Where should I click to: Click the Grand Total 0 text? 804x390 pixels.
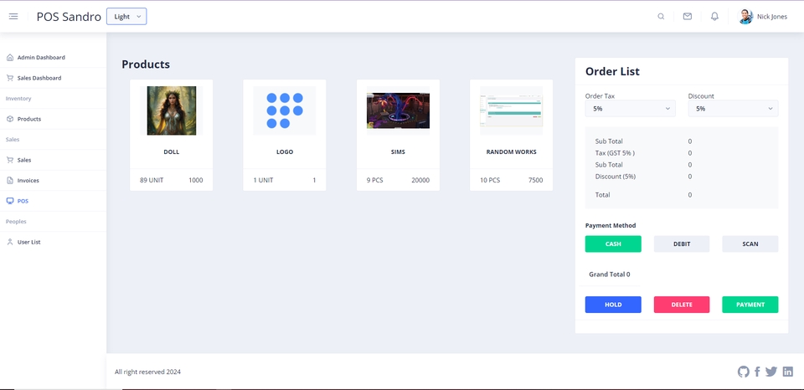(609, 275)
